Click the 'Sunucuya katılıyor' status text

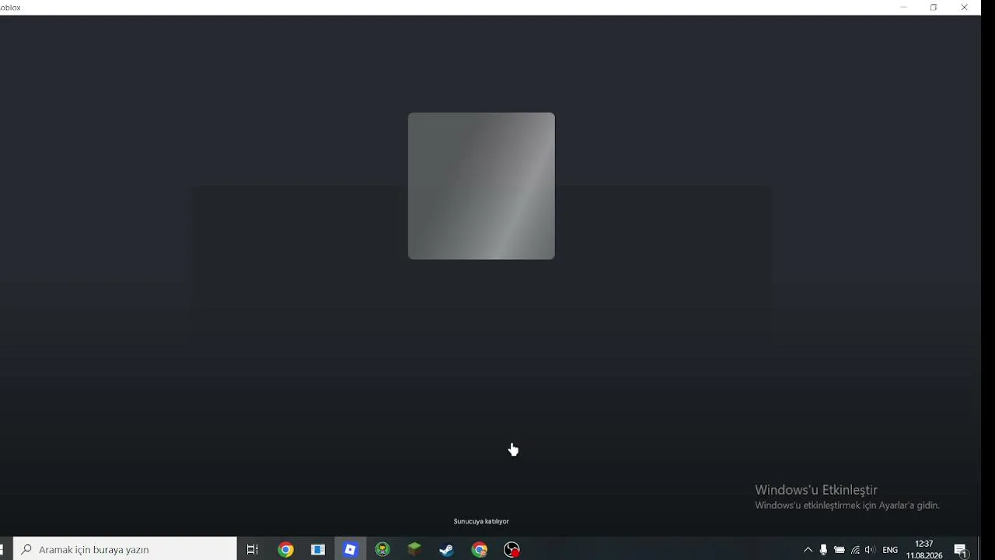pos(481,521)
